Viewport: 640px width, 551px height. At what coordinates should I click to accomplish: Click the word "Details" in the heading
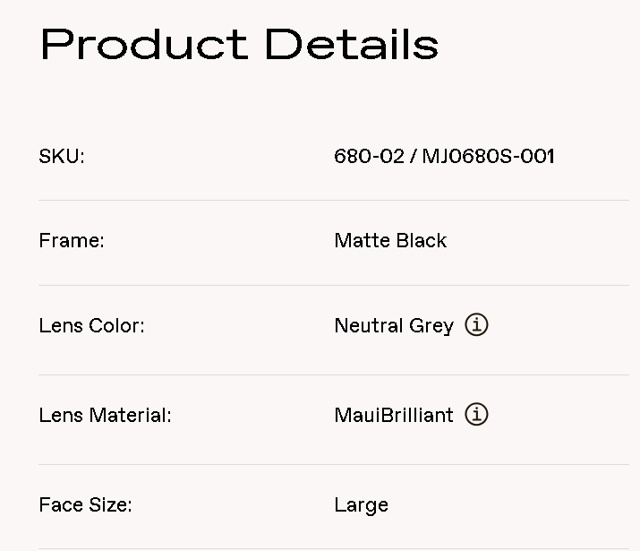click(x=352, y=44)
